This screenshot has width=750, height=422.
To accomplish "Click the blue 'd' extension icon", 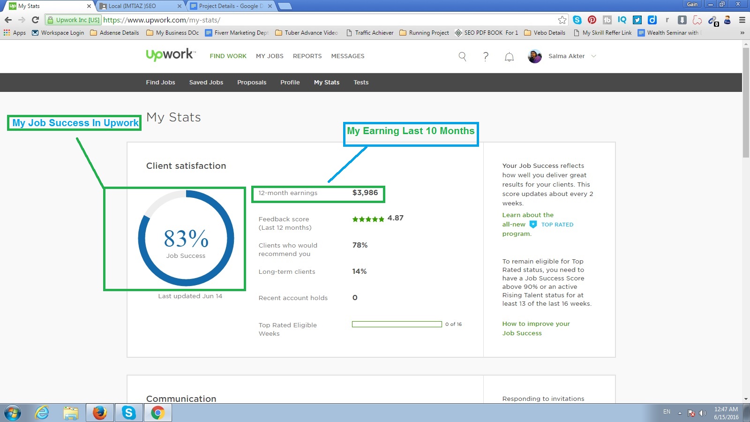I will pyautogui.click(x=652, y=20).
